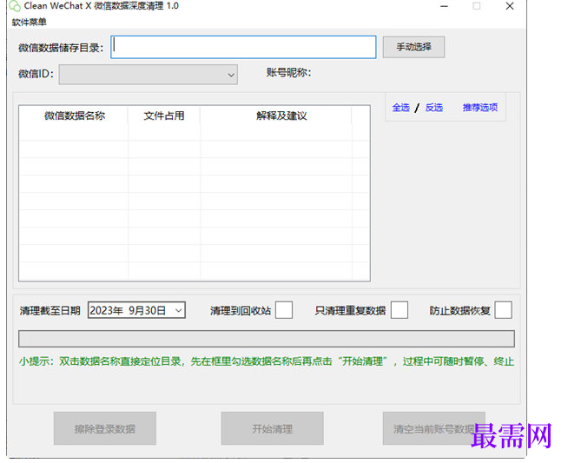This screenshot has width=568, height=463.
Task: Click the 开始清理 button
Action: (x=272, y=428)
